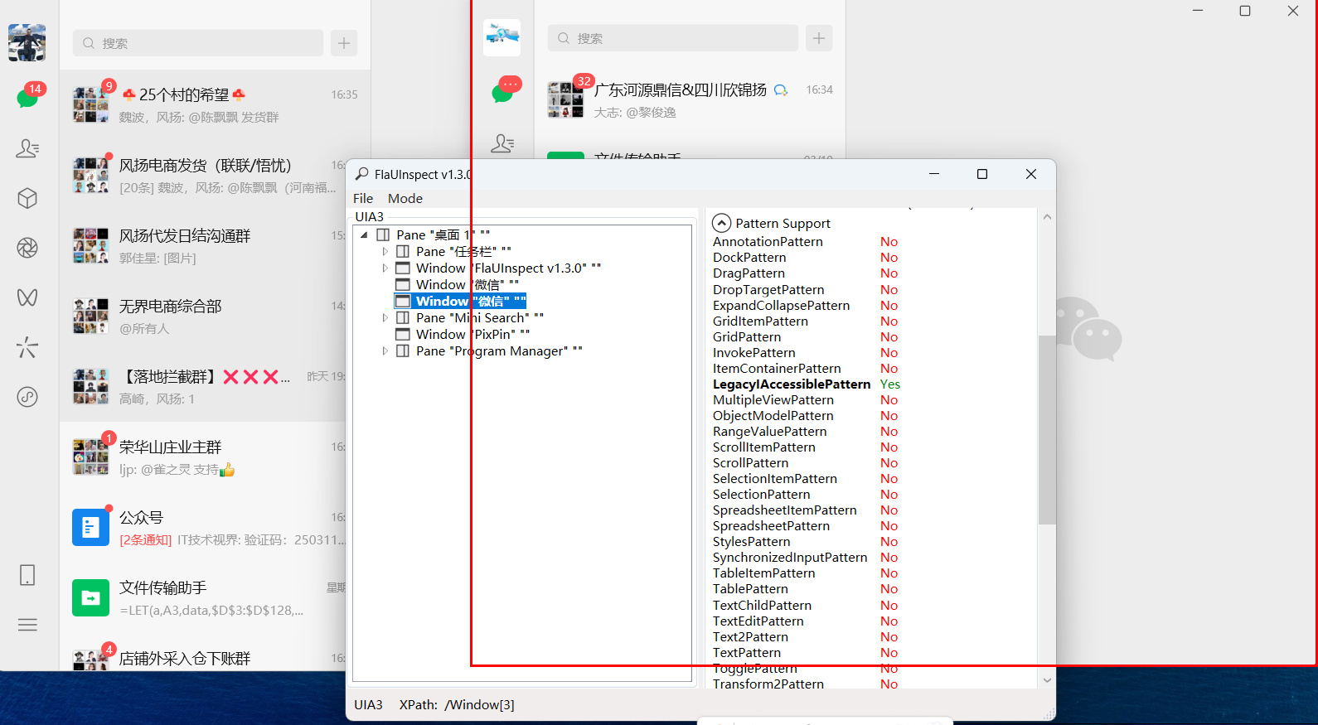Minimize the second WeChat window
This screenshot has width=1318, height=725.
1198,11
